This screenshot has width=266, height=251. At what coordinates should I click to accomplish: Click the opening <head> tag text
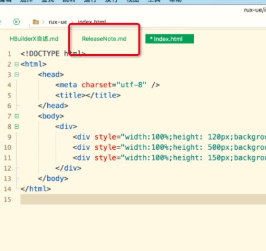pyautogui.click(x=51, y=75)
